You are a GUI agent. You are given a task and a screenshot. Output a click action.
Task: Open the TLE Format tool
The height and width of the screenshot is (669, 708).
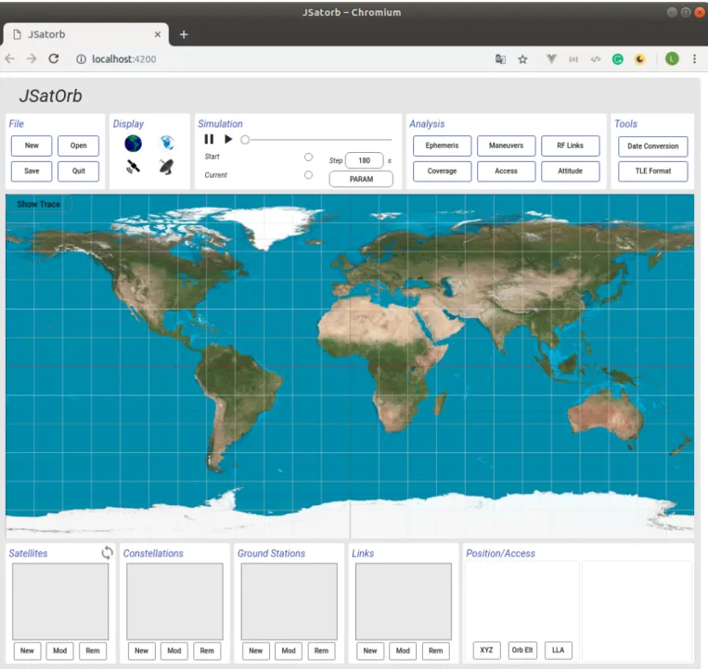pos(653,171)
